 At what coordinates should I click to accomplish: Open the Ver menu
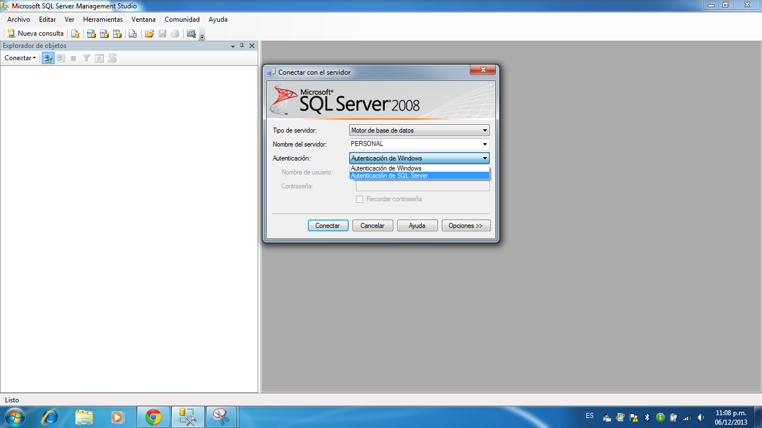click(x=70, y=20)
